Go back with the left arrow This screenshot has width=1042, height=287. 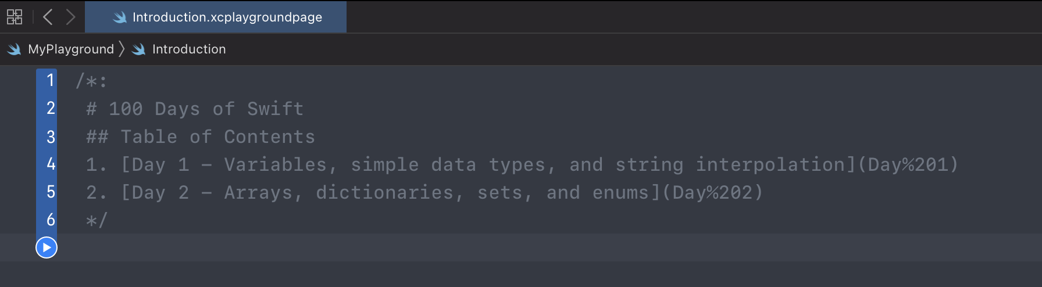pyautogui.click(x=48, y=17)
